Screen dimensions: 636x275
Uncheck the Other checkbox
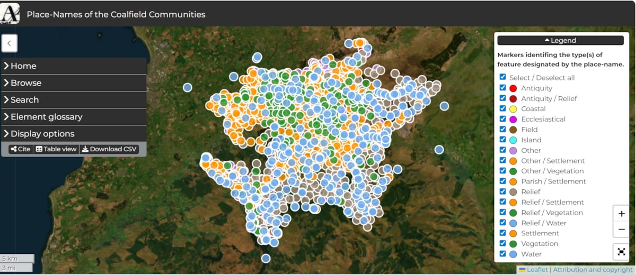click(x=502, y=150)
